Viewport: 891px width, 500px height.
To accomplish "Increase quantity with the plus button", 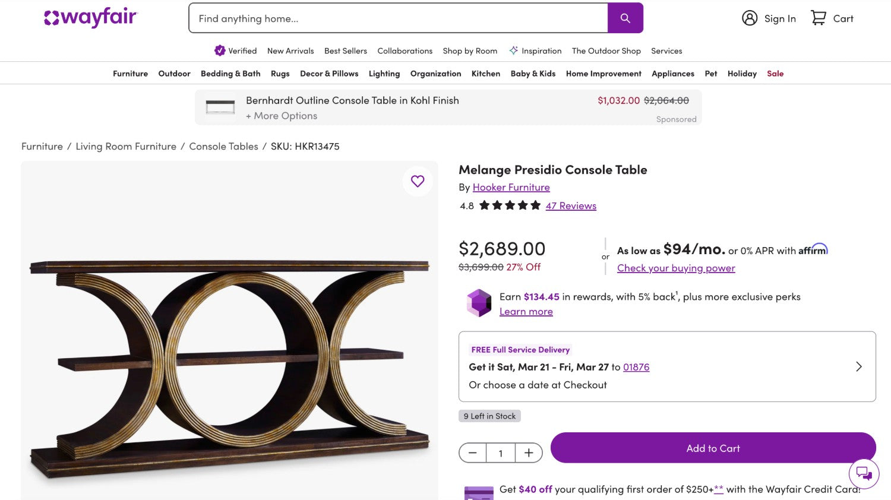I will 529,453.
